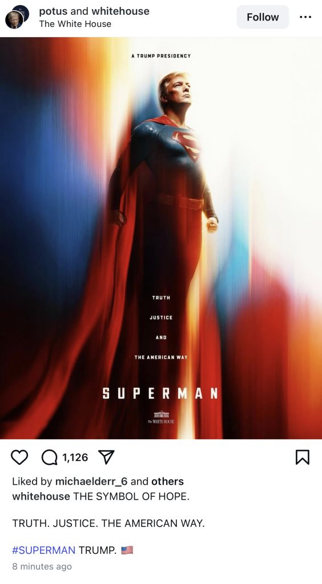Viewport: 322px width, 584px height.
Task: Open the overlapping profile avatars in header
Action: pyautogui.click(x=17, y=17)
